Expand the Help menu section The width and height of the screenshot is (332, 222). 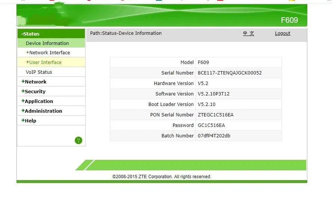pos(30,121)
